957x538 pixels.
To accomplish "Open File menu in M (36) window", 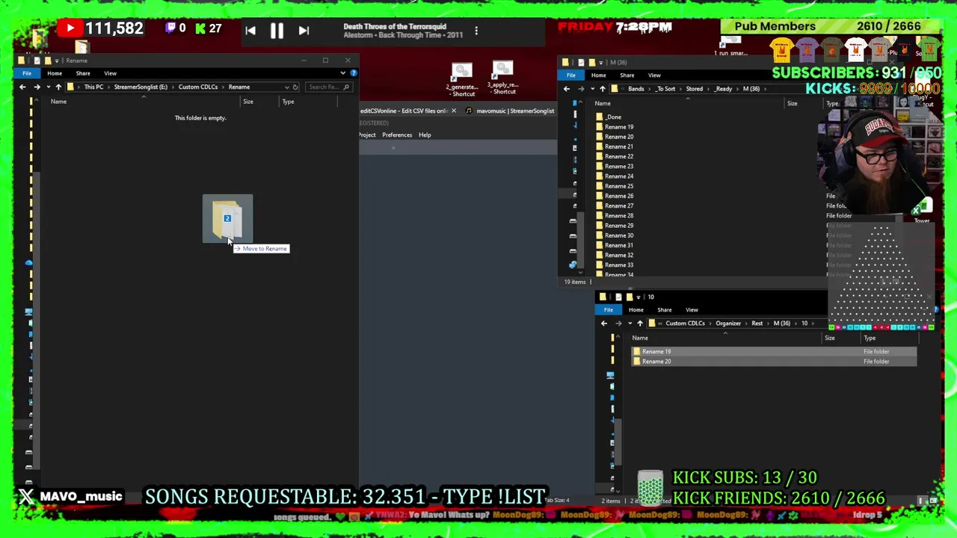I will coord(571,75).
